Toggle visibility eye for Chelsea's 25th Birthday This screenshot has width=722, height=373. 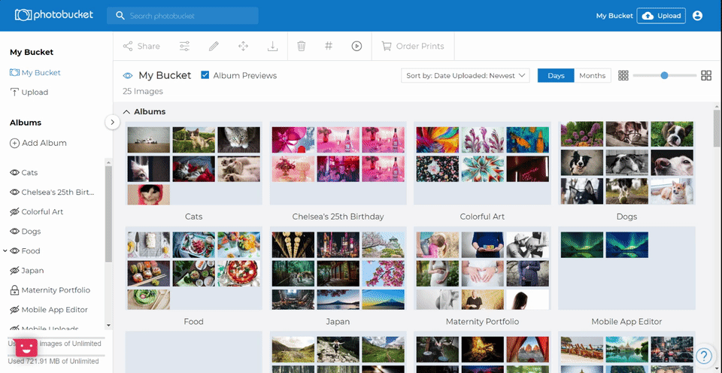(x=14, y=192)
